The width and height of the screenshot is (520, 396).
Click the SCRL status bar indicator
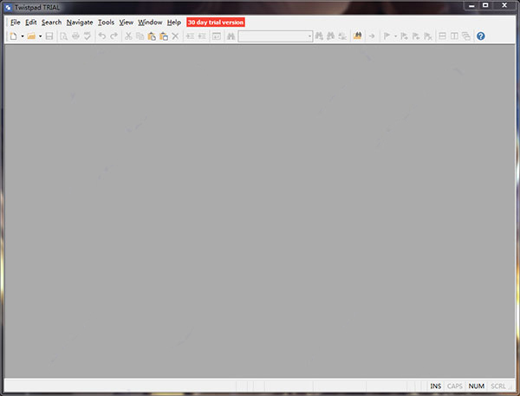[x=498, y=386]
